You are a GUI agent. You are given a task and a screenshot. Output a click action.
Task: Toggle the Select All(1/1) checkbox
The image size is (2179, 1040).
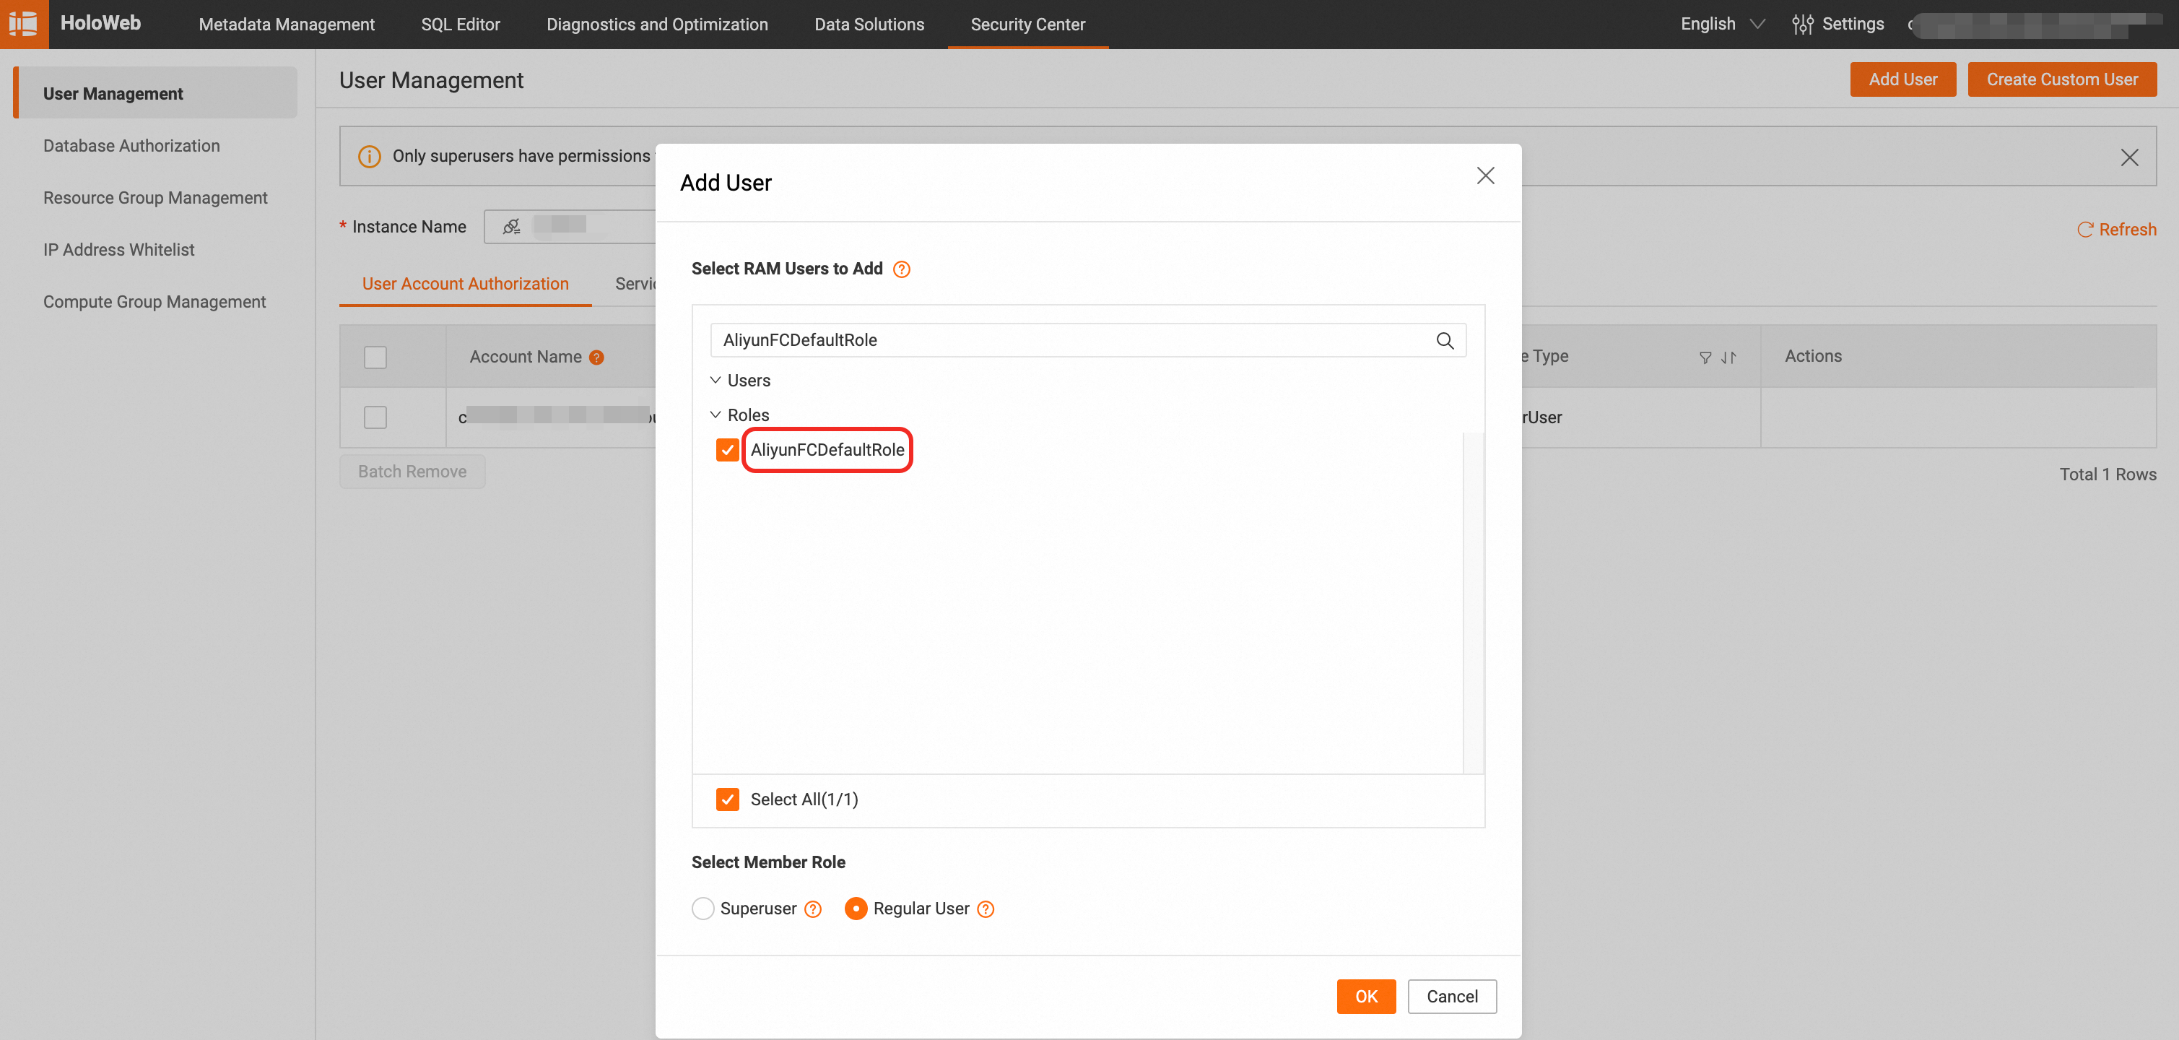(x=726, y=799)
